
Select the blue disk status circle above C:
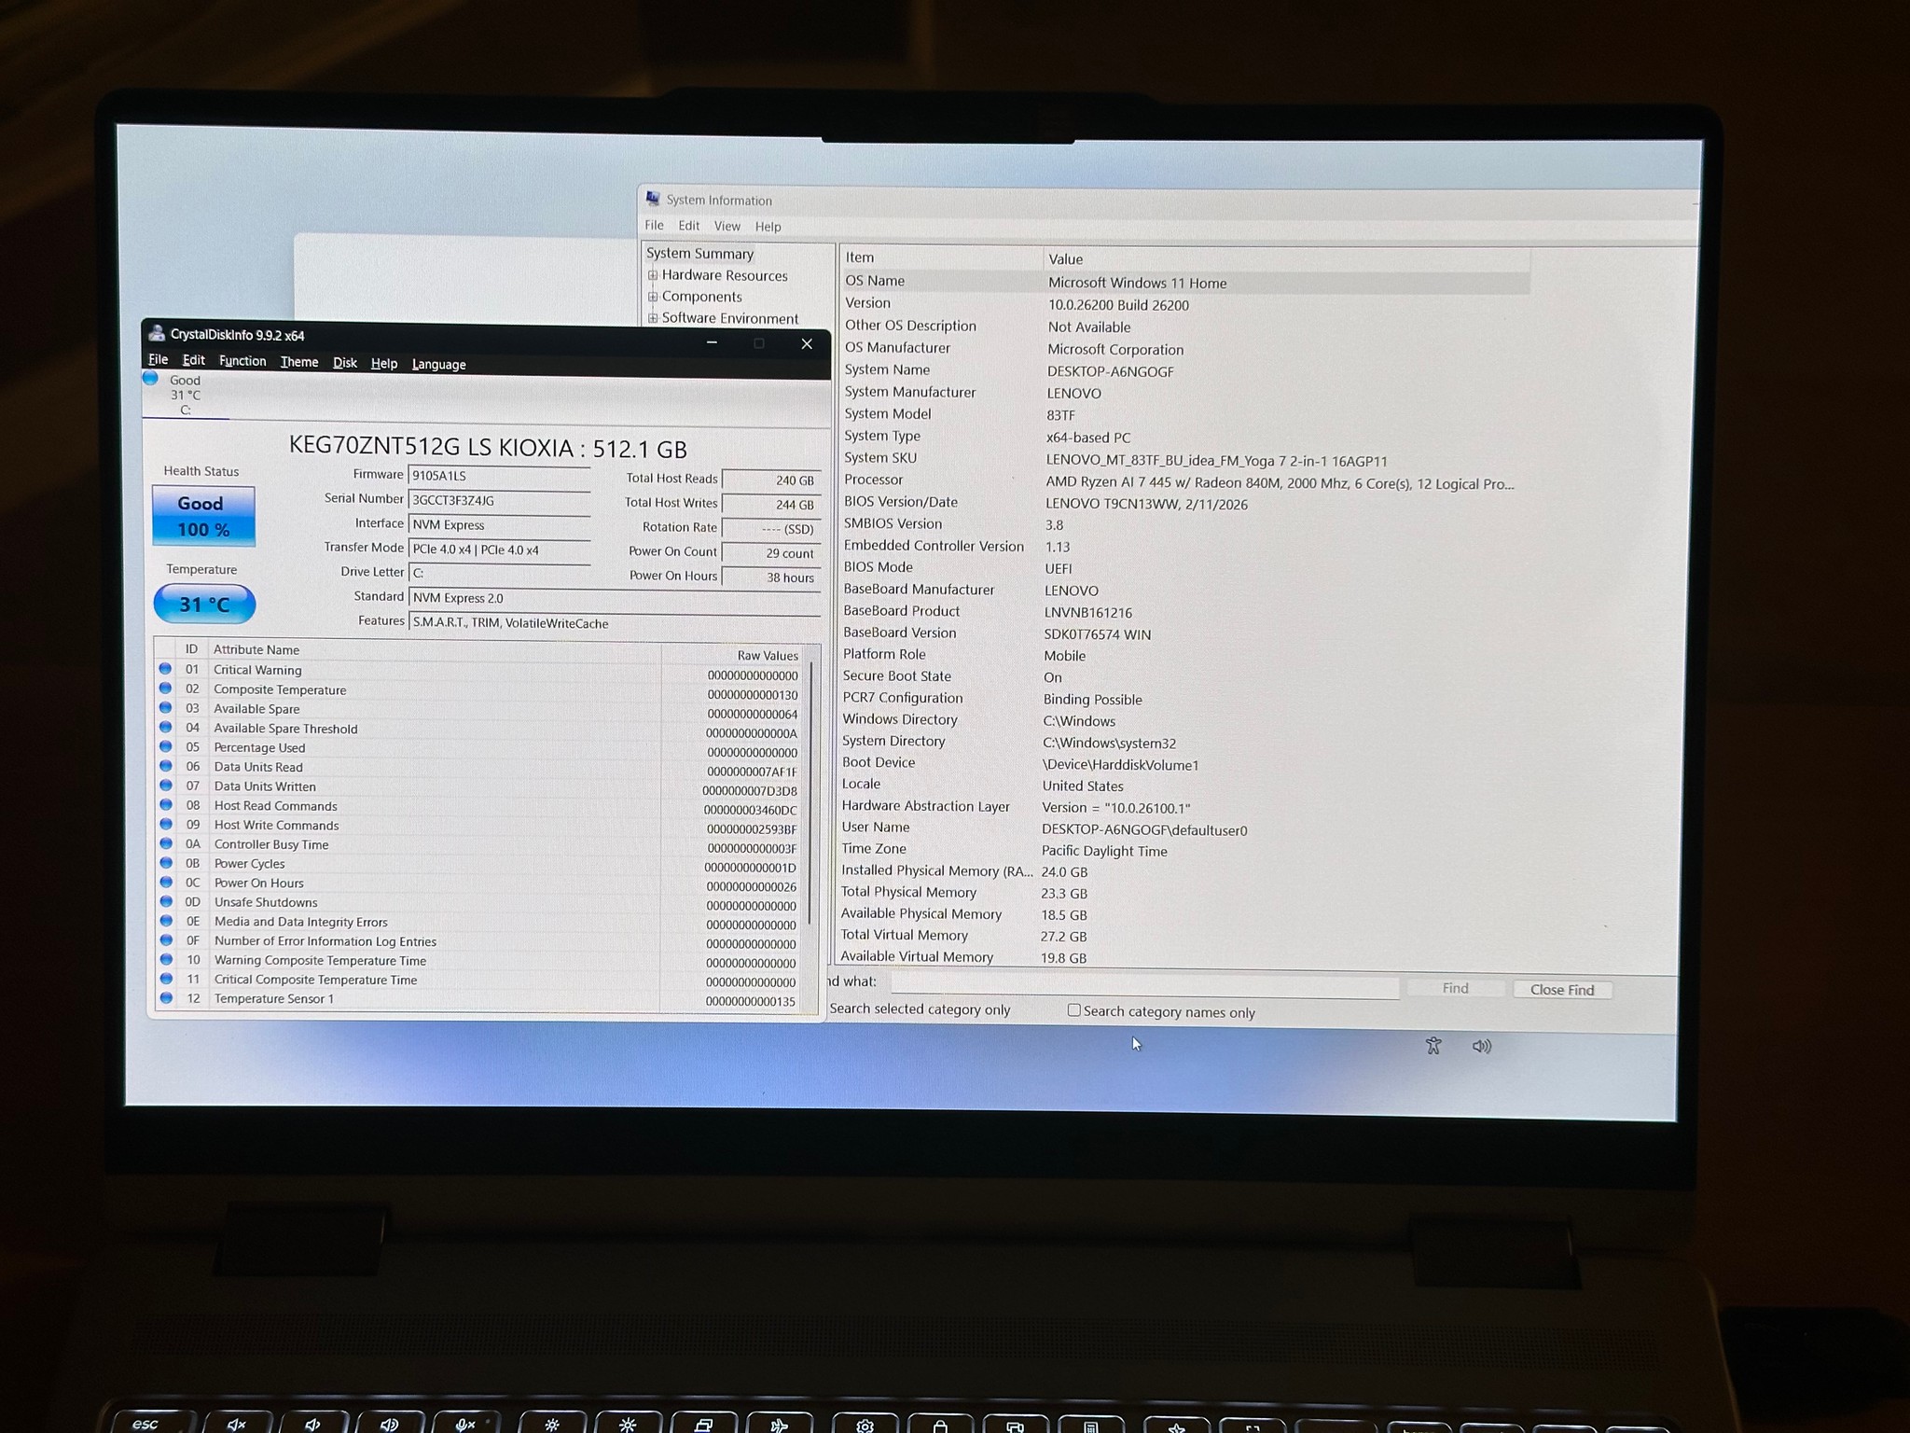point(150,378)
